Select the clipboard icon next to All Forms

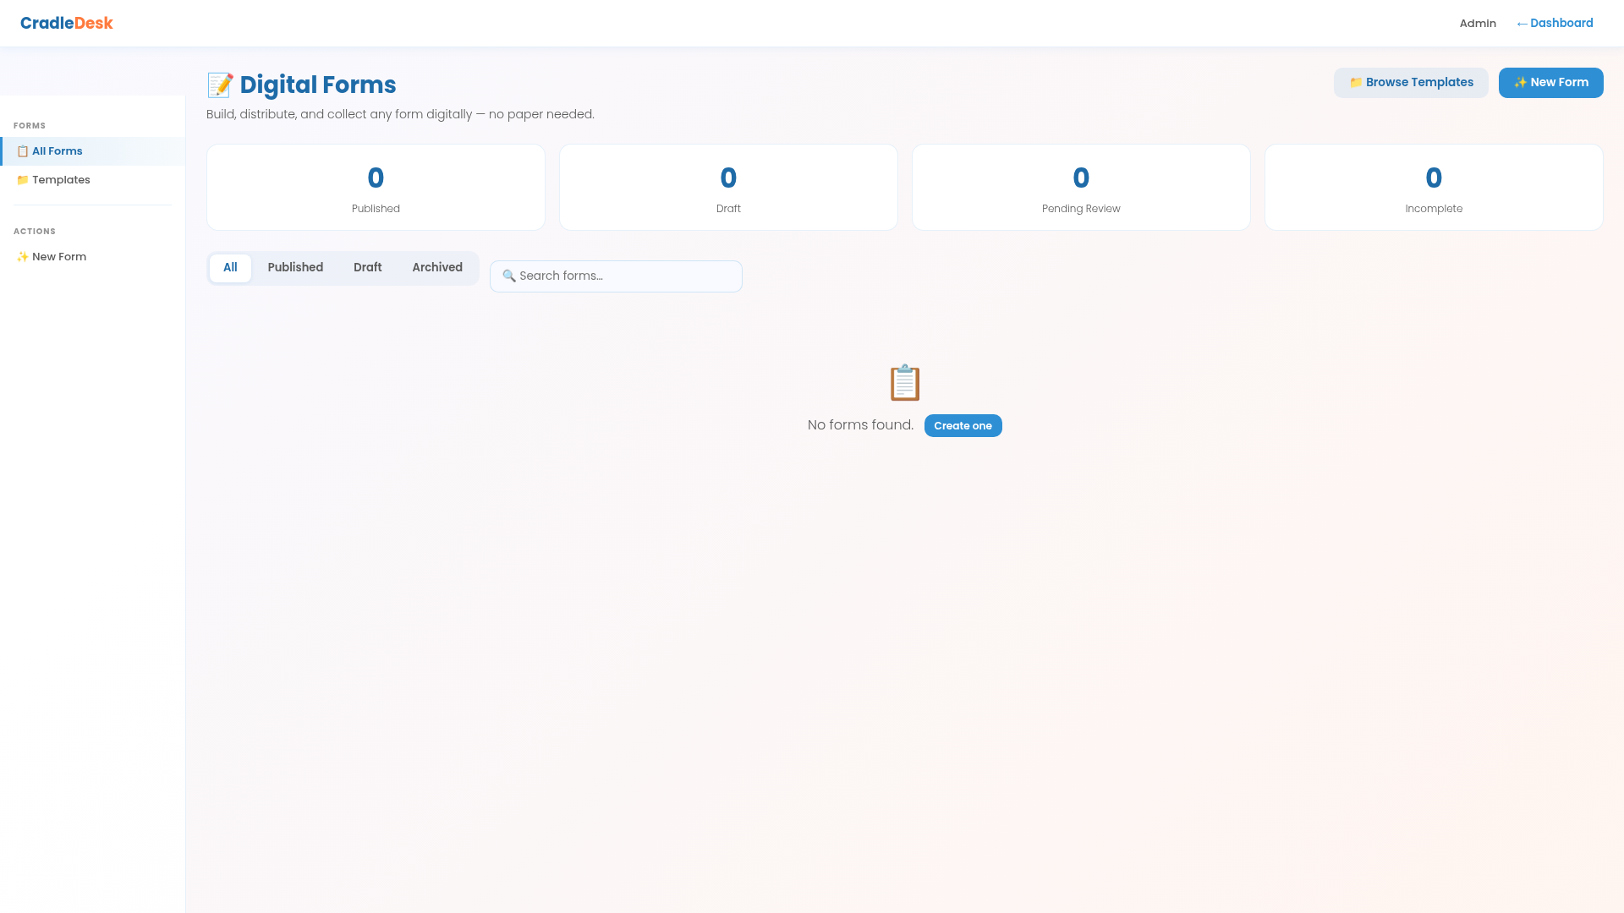click(x=22, y=151)
